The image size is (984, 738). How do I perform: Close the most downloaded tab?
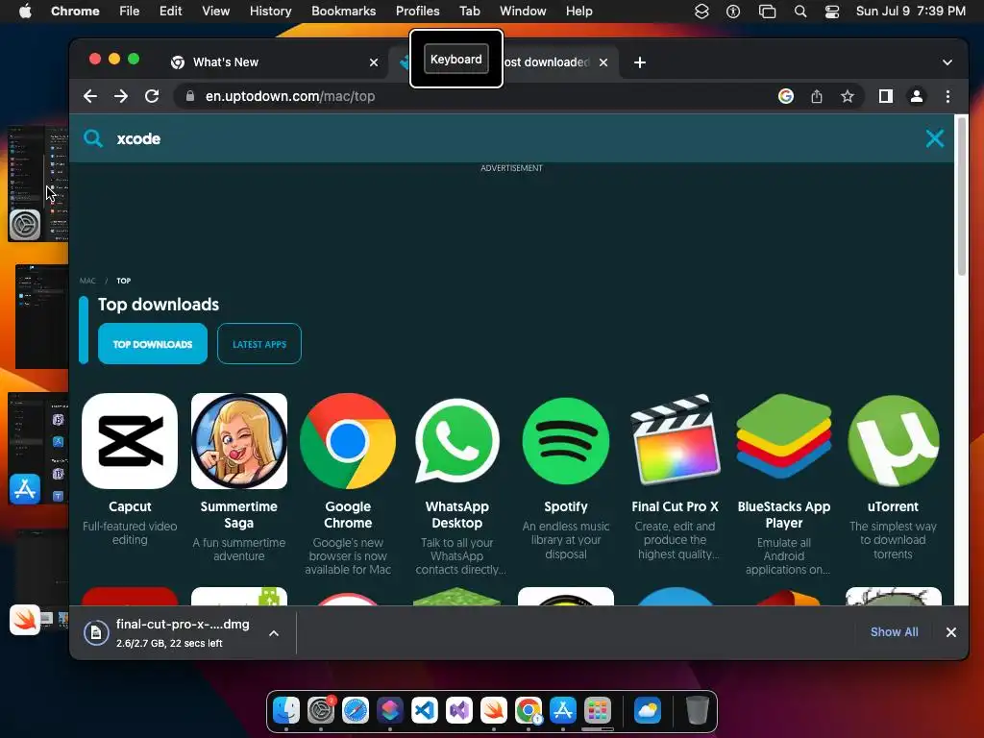click(x=603, y=62)
